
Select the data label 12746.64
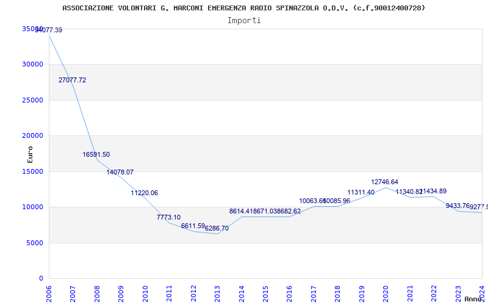tap(385, 182)
